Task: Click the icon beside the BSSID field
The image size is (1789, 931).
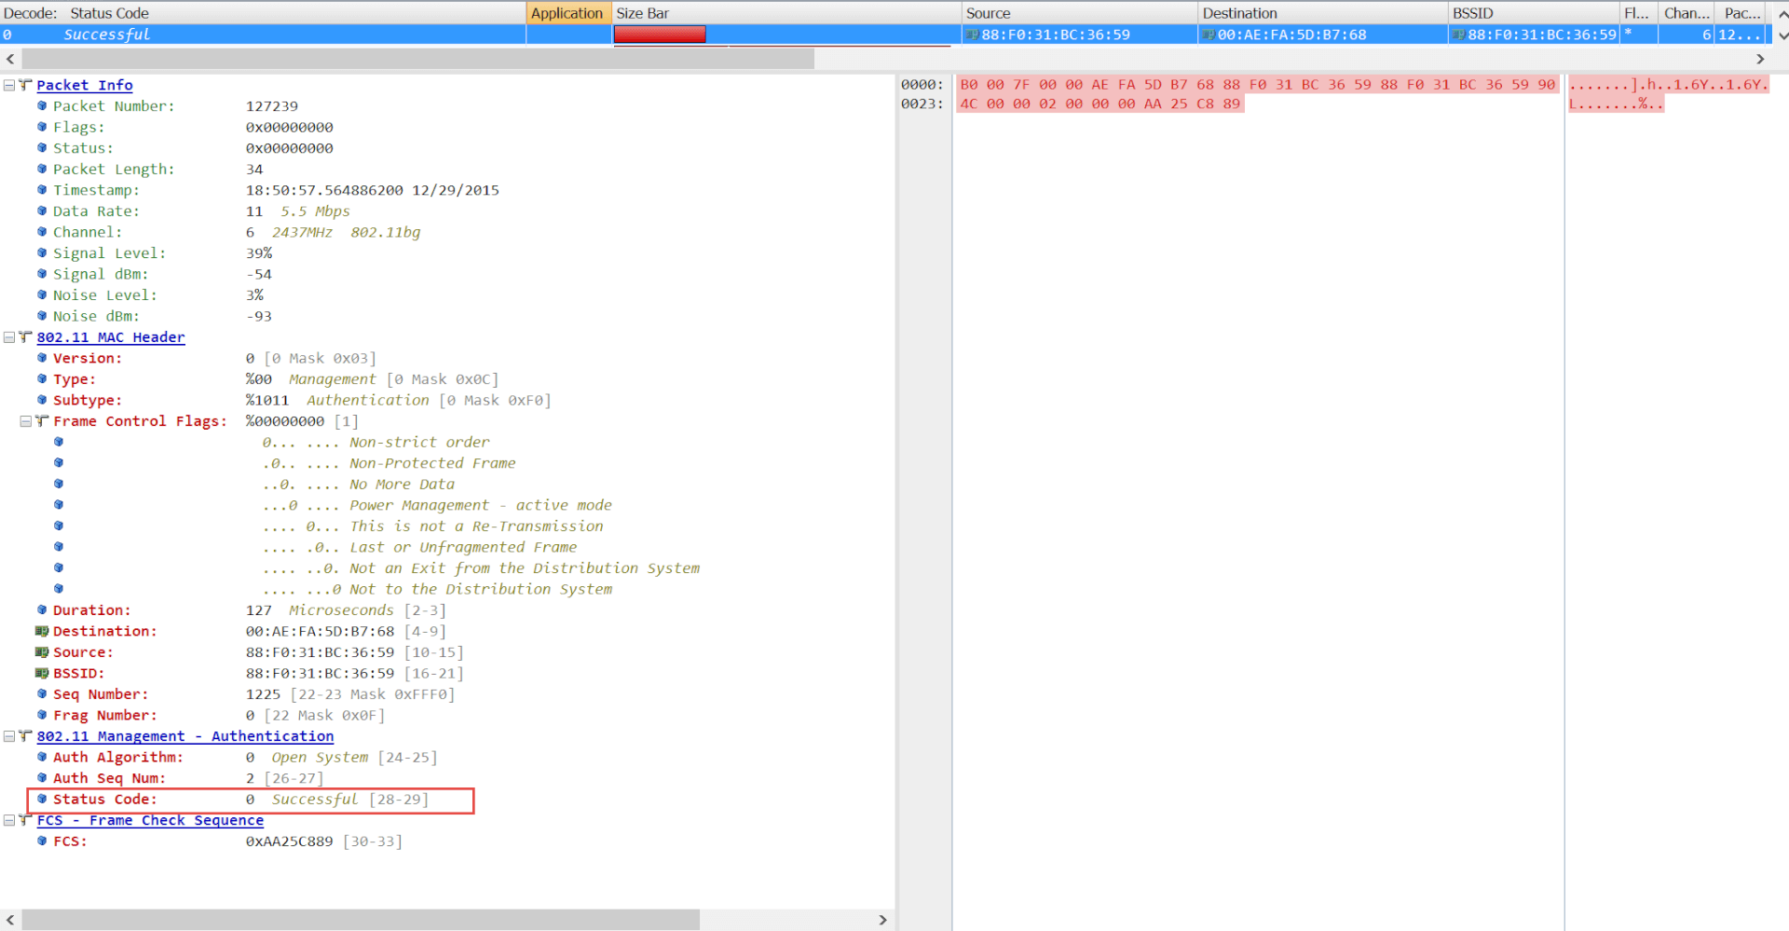Action: (41, 674)
